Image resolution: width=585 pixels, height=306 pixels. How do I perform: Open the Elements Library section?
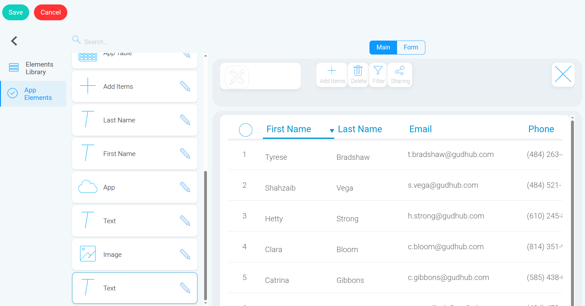click(x=33, y=68)
